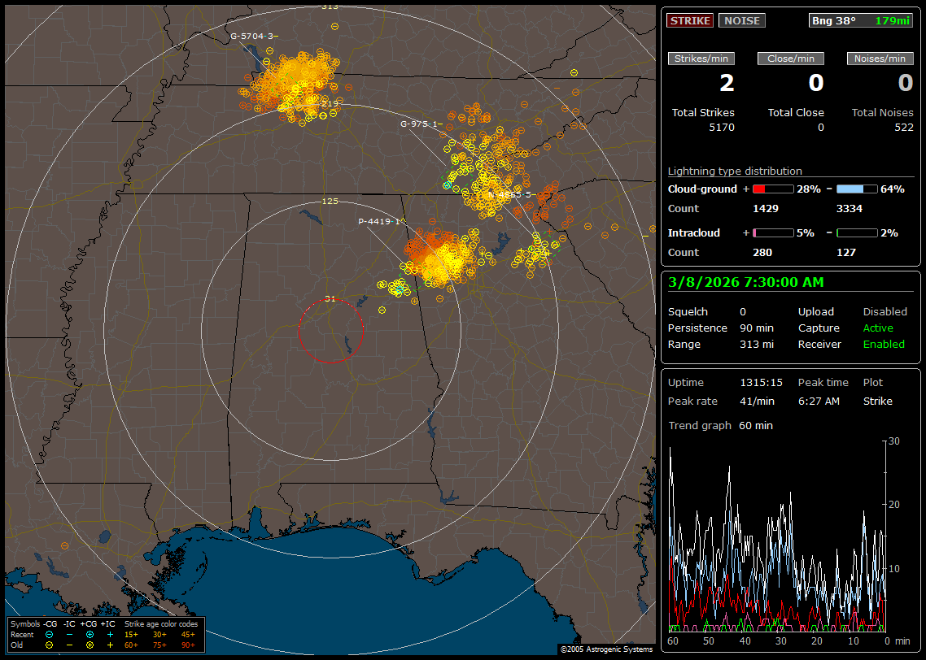Click the old negative cloud-ground legend symbol
Image resolution: width=926 pixels, height=660 pixels.
point(49,645)
